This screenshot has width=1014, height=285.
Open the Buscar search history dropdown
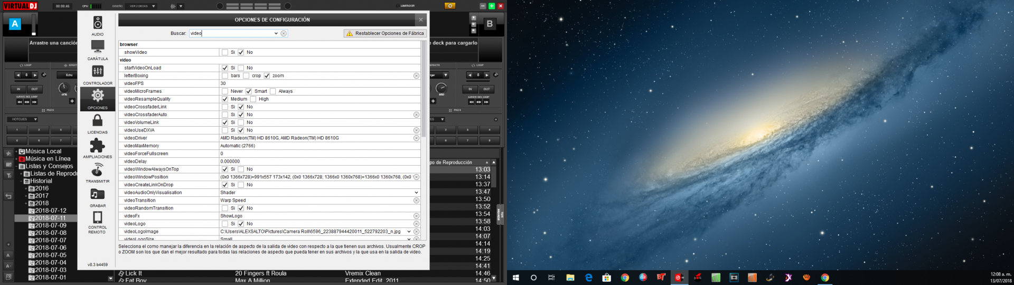coord(276,33)
